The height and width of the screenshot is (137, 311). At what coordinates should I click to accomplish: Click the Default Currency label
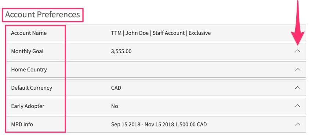click(32, 88)
